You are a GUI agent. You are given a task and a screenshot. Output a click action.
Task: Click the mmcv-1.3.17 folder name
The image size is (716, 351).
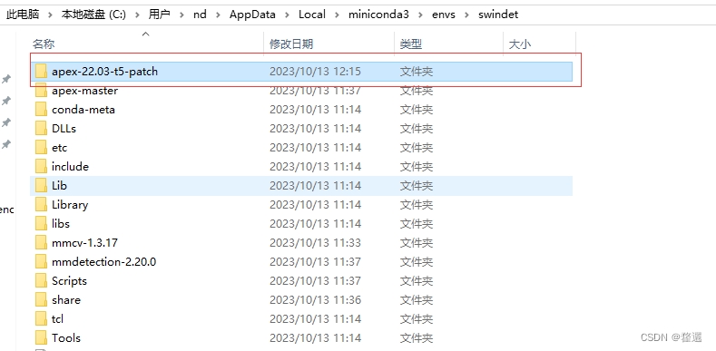tap(85, 242)
